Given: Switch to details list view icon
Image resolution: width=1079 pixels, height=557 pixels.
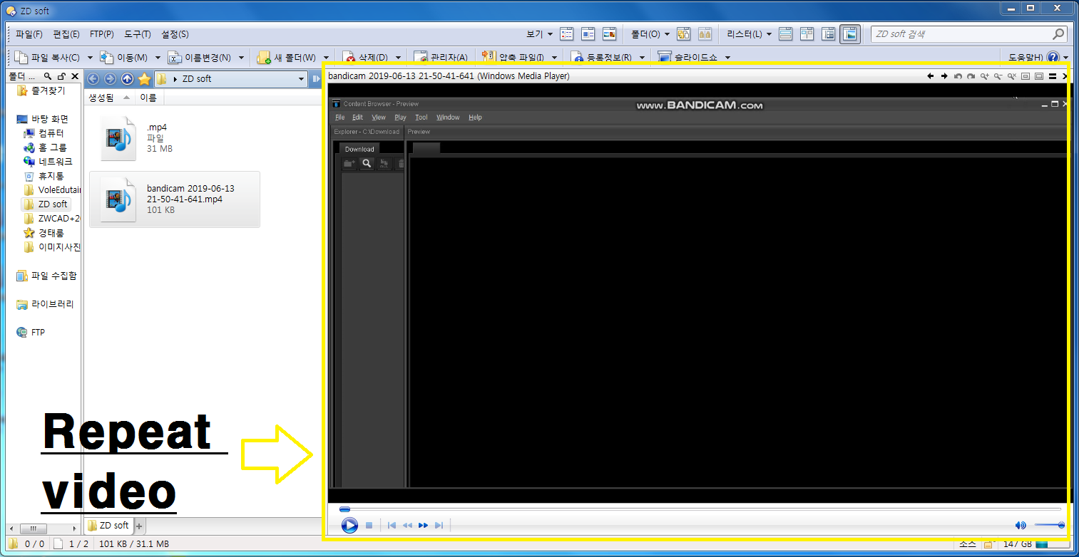Looking at the screenshot, I should (x=567, y=34).
